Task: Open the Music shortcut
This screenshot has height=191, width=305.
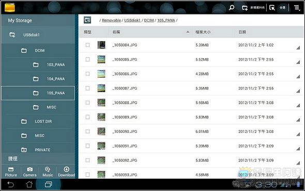Action: coord(48,172)
